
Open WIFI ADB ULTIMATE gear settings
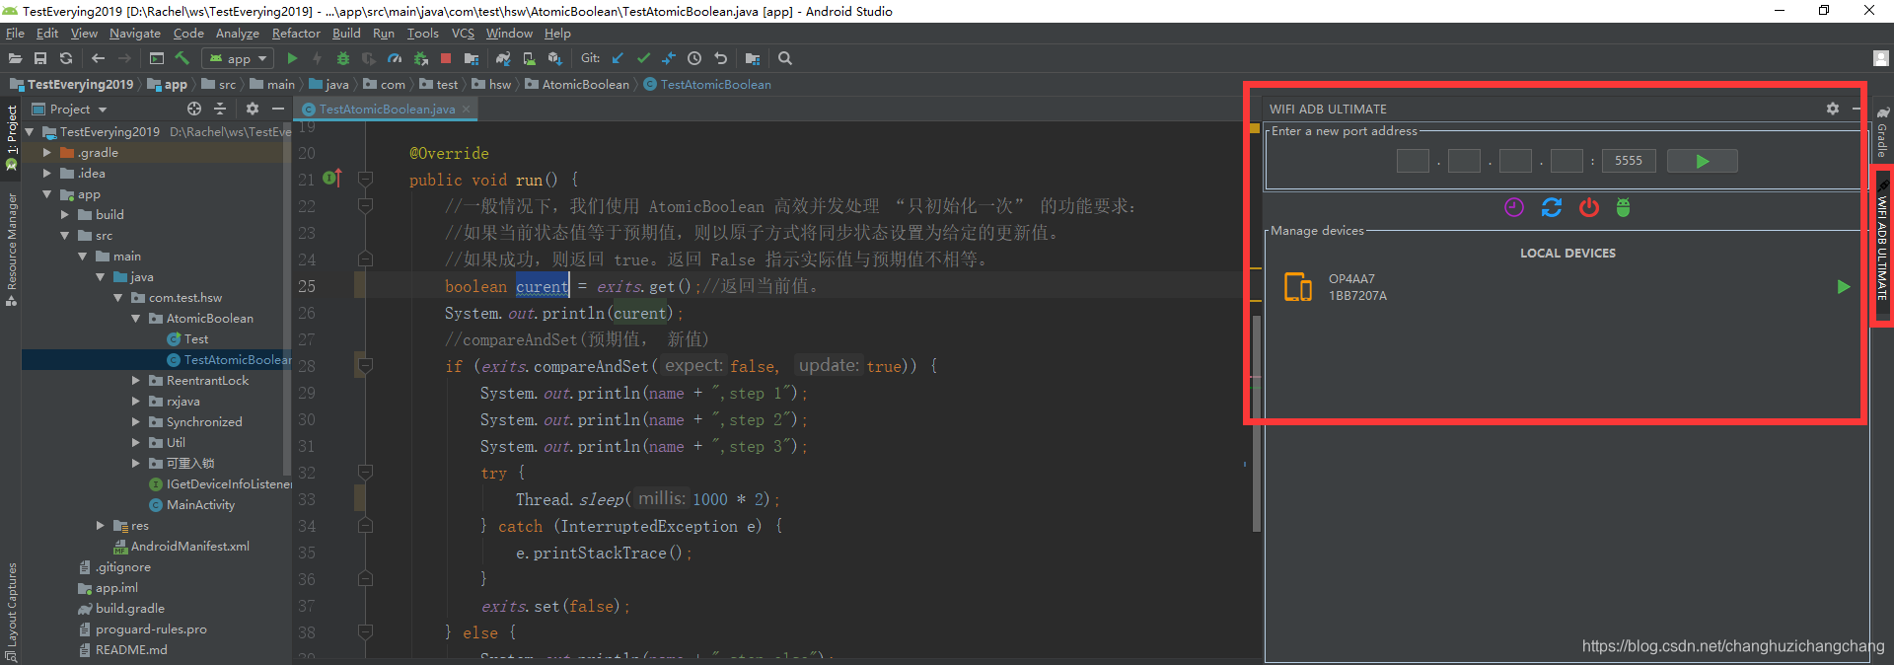coord(1833,109)
